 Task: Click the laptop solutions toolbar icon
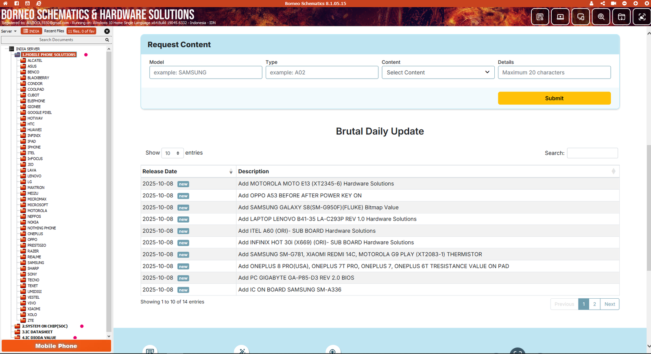pyautogui.click(x=560, y=17)
